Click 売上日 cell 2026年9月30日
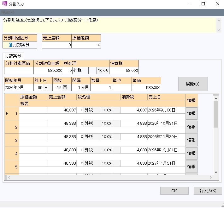The height and width of the screenshot is (208, 224). pyautogui.click(x=166, y=110)
